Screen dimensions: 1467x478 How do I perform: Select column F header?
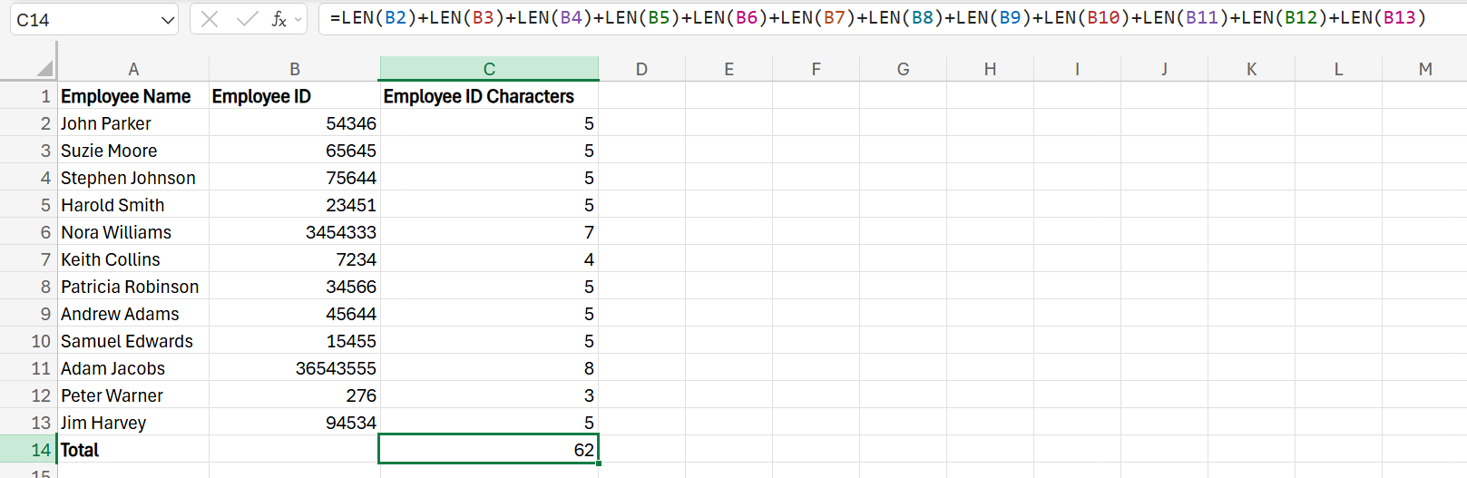[816, 69]
